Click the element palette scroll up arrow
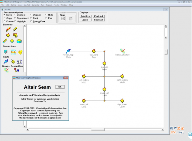This screenshot has height=141, width=192. click(25, 25)
